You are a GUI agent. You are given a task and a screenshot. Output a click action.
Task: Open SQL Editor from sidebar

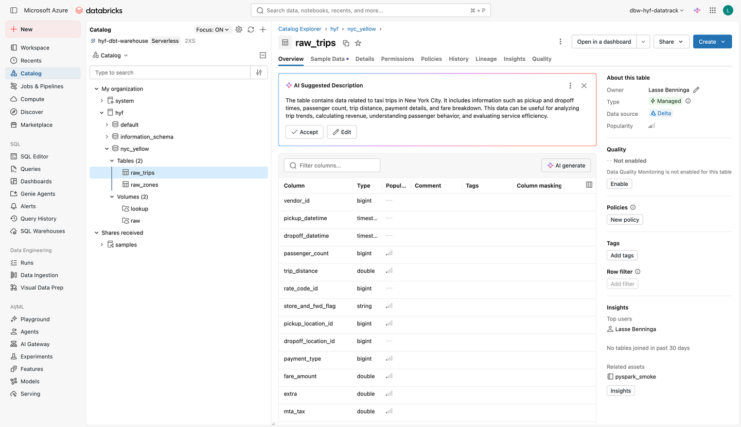43,156
